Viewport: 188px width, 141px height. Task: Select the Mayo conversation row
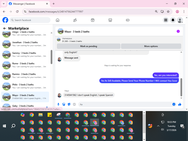25,97
